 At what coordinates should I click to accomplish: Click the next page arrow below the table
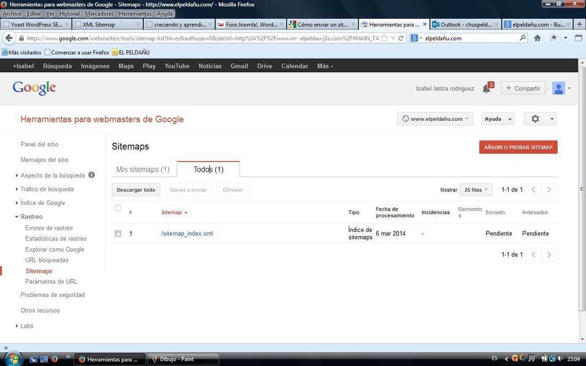tap(549, 254)
